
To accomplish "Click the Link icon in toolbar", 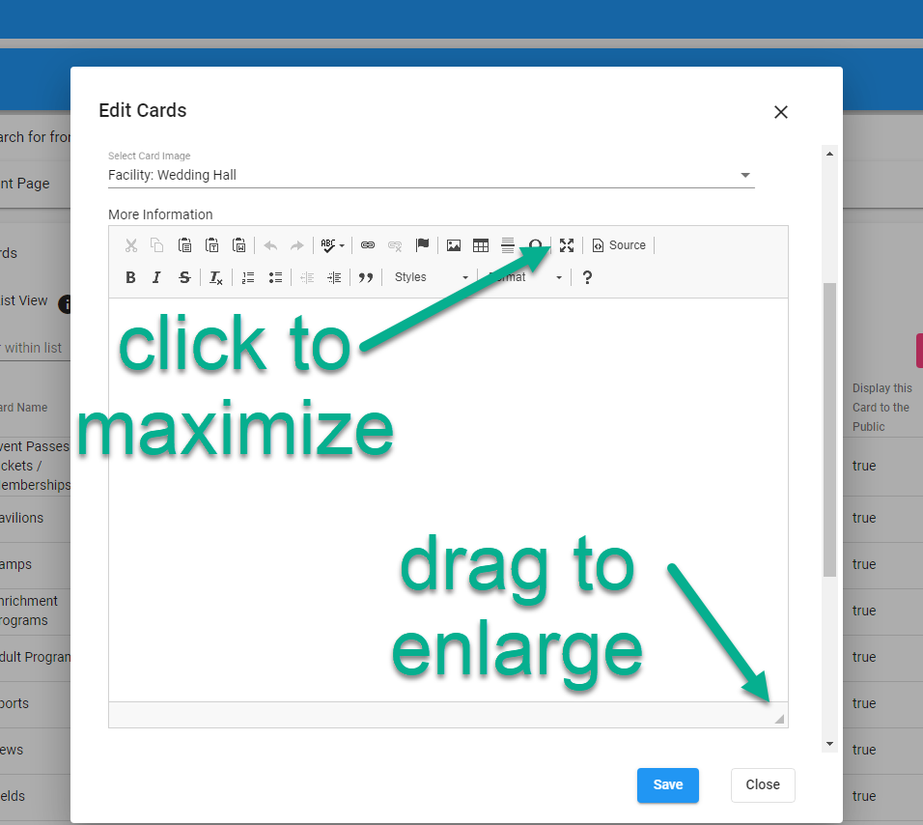I will coord(367,245).
